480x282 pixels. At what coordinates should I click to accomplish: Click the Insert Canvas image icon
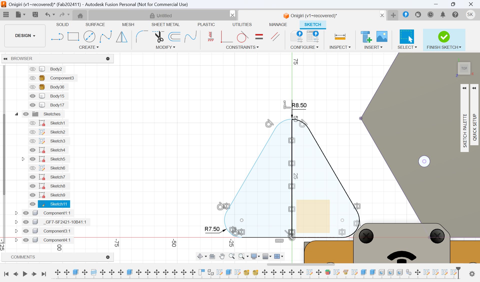(x=382, y=37)
